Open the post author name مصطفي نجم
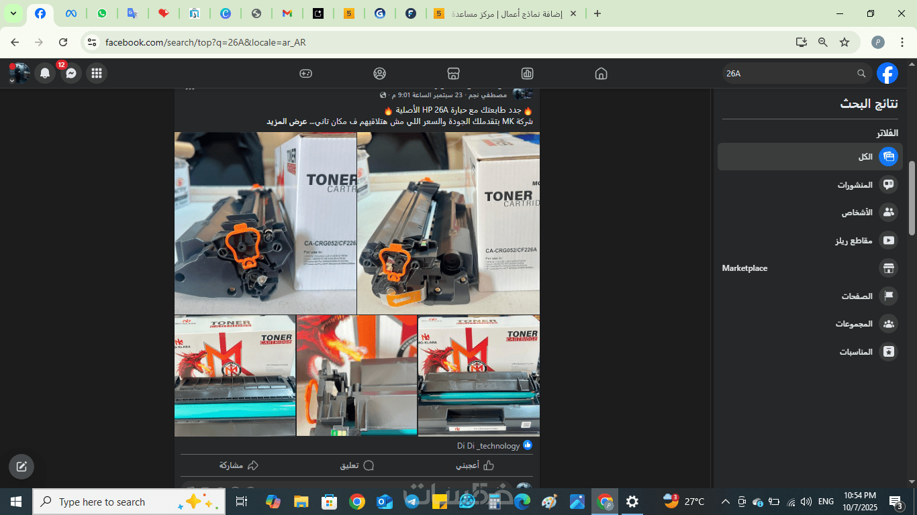 pyautogui.click(x=488, y=95)
